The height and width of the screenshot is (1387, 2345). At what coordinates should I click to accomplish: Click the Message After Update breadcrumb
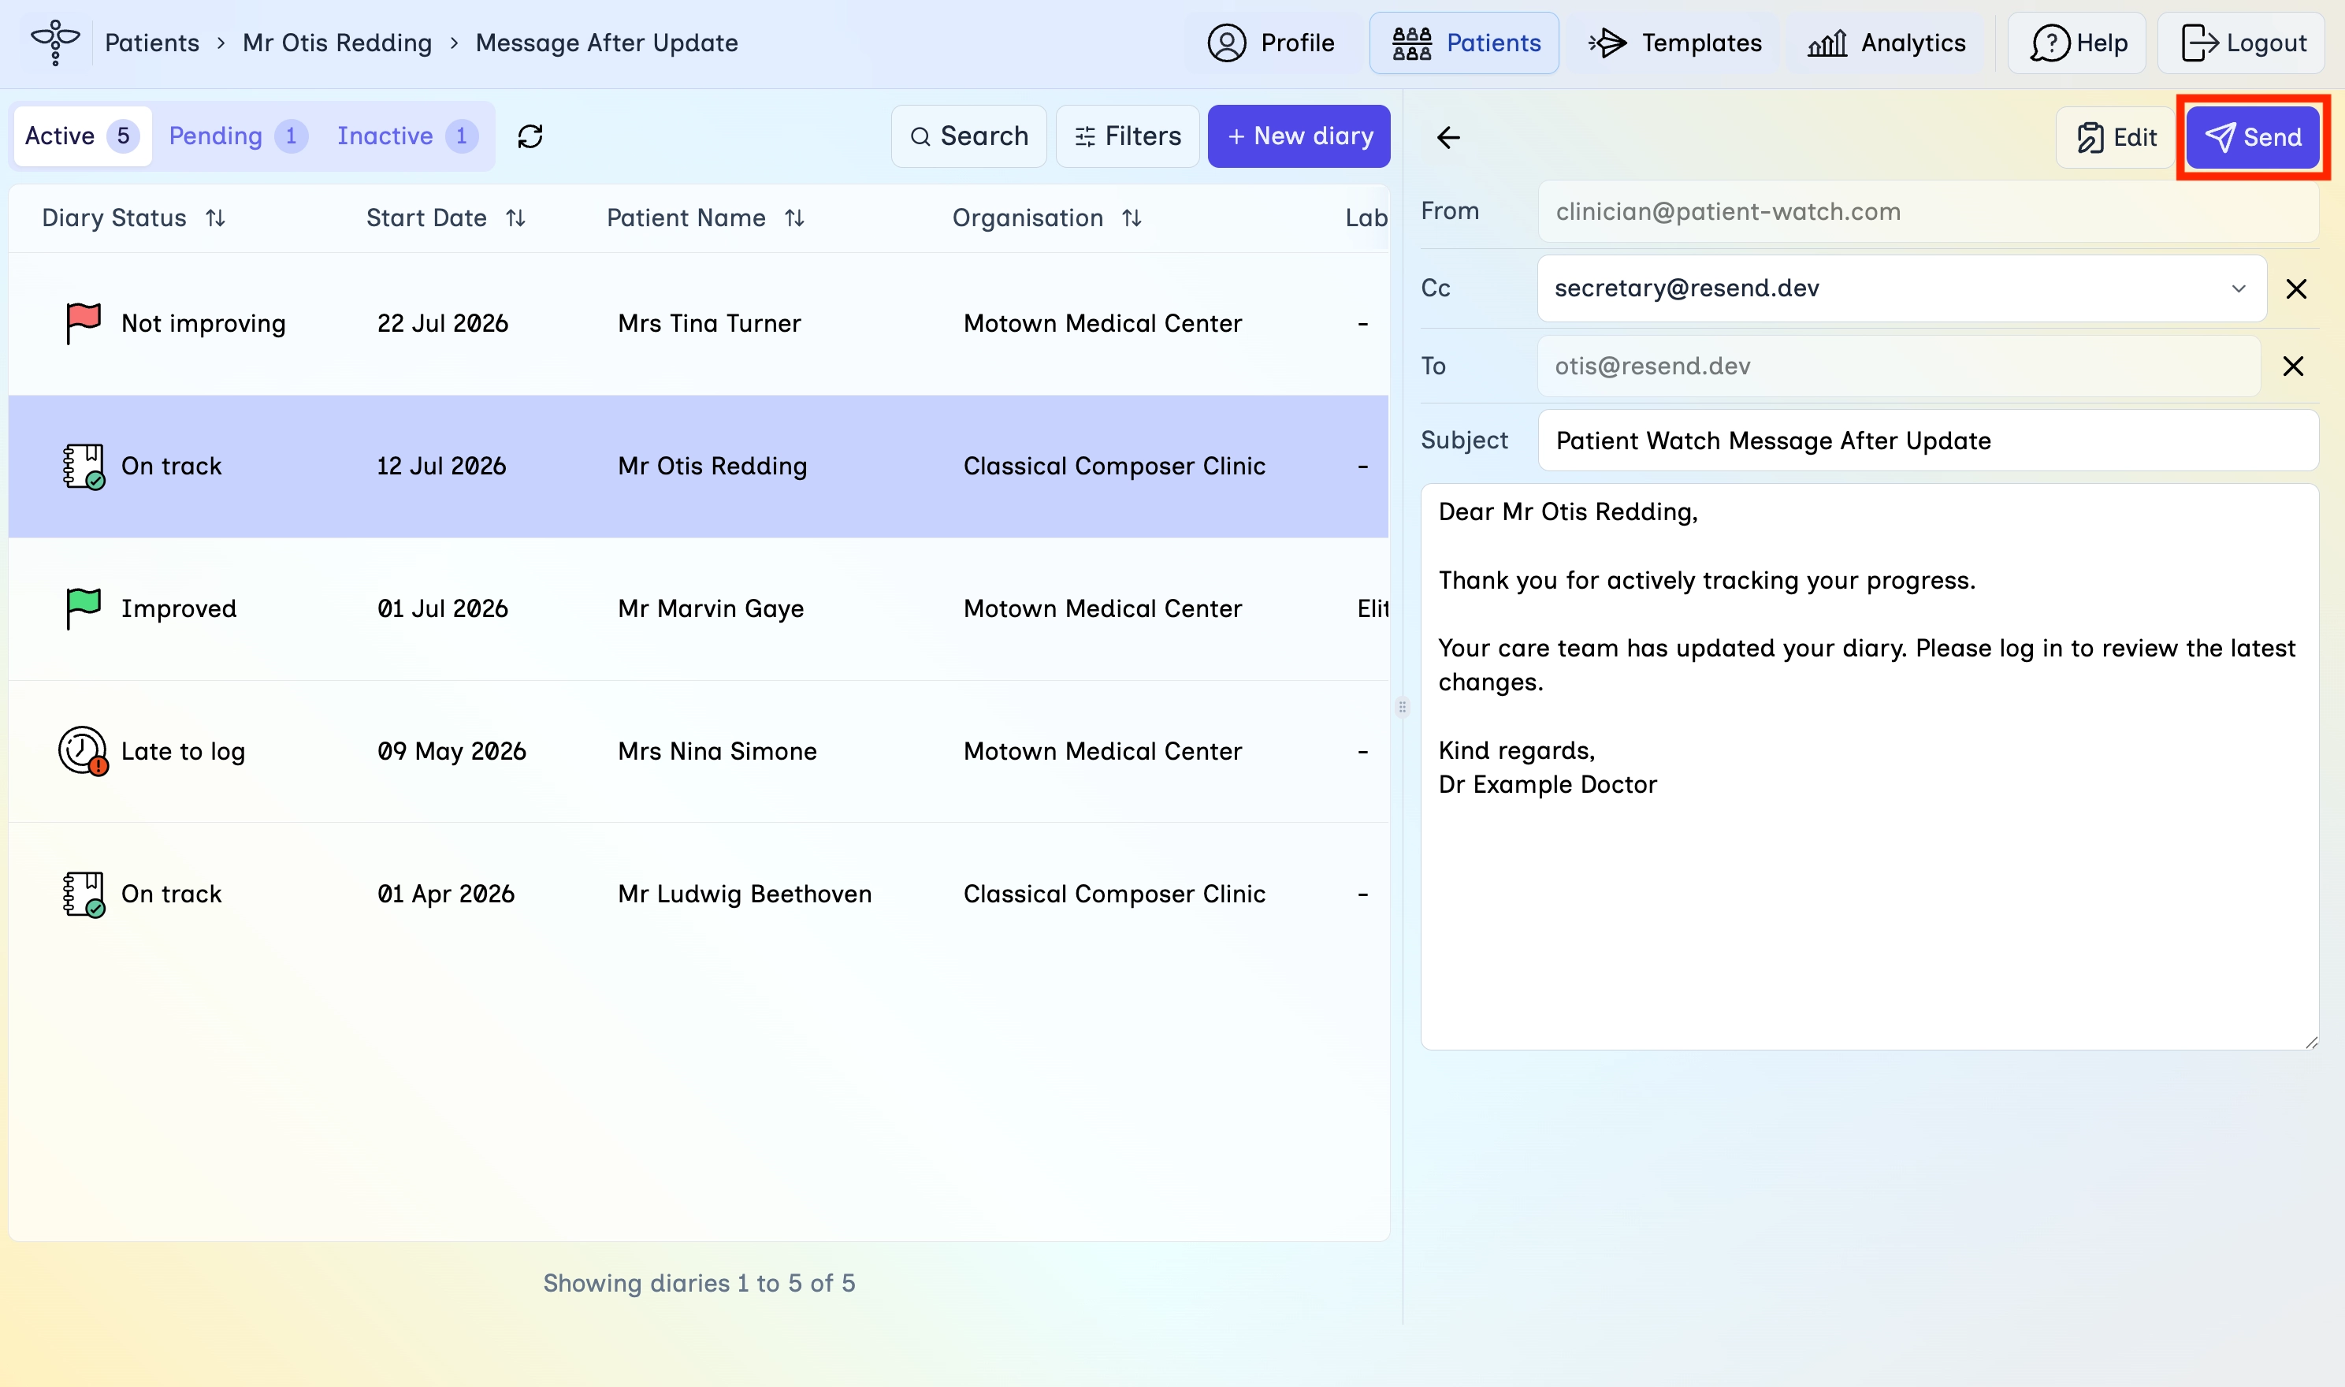(x=606, y=43)
